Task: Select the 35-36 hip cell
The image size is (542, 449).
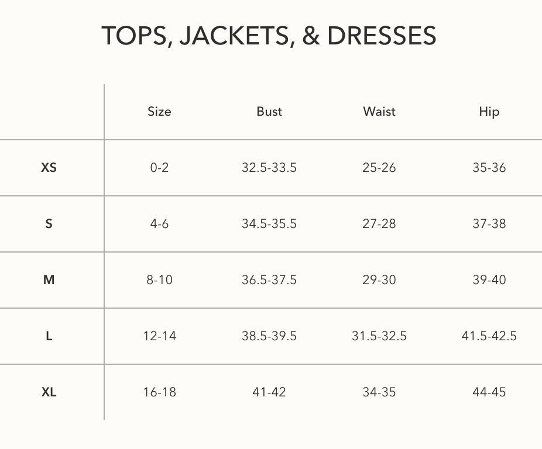Action: coord(489,168)
